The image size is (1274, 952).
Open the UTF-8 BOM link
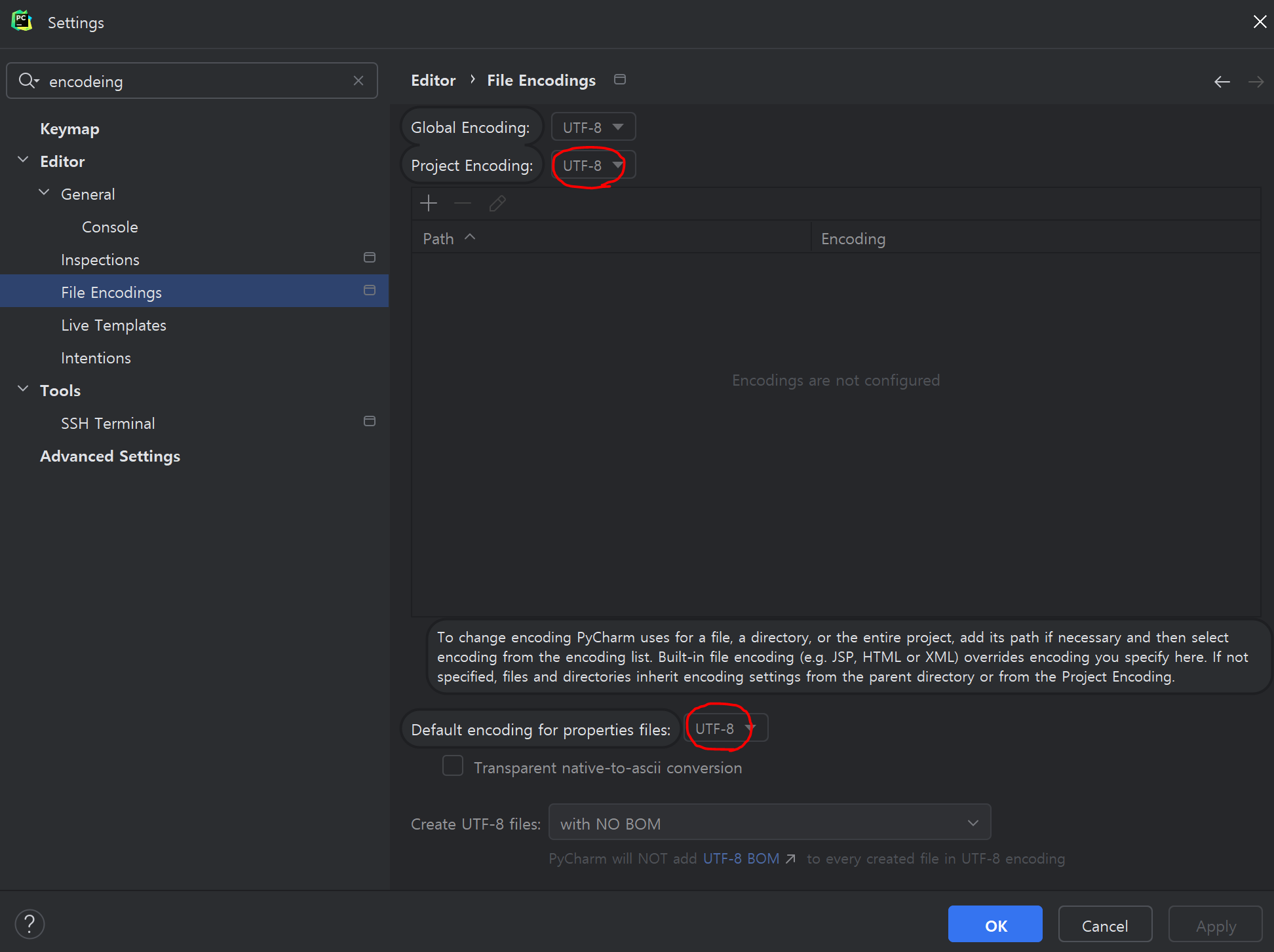coord(741,858)
